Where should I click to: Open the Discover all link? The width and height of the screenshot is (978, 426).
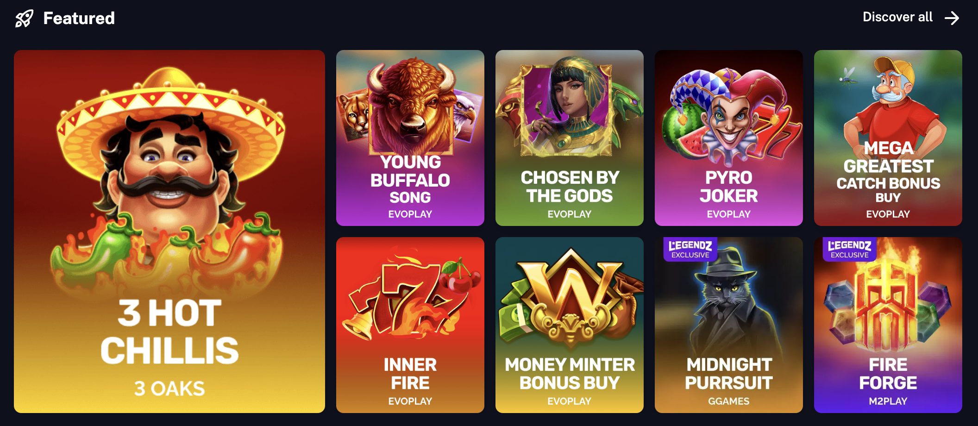911,18
